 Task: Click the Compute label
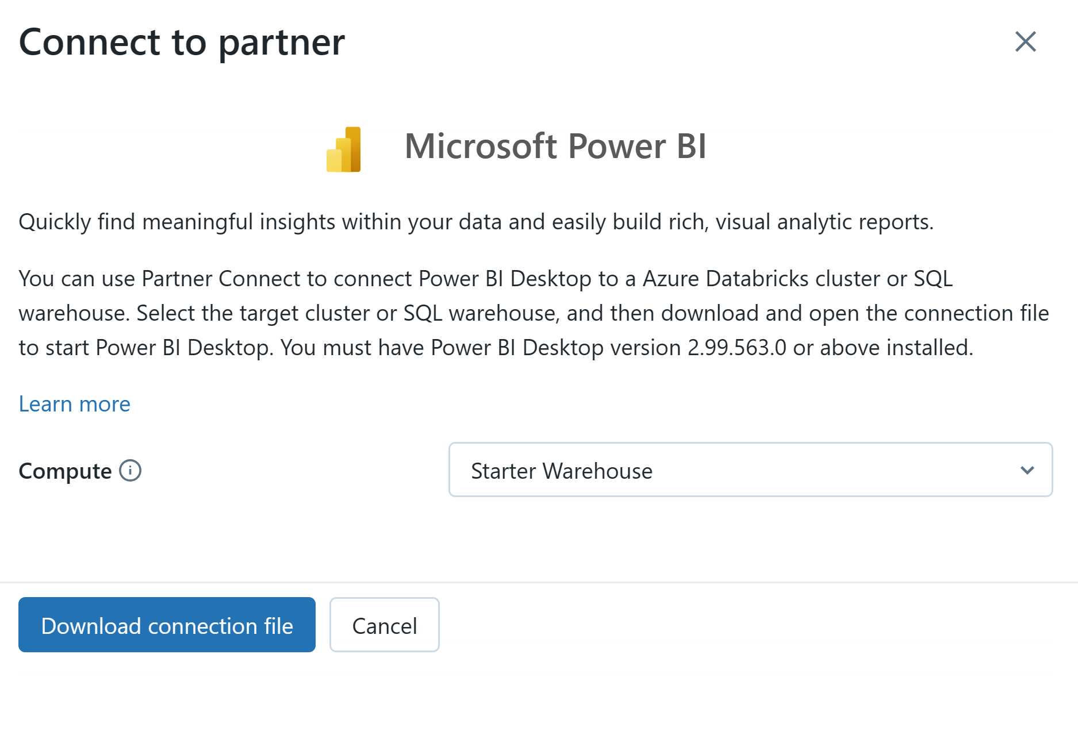click(65, 471)
